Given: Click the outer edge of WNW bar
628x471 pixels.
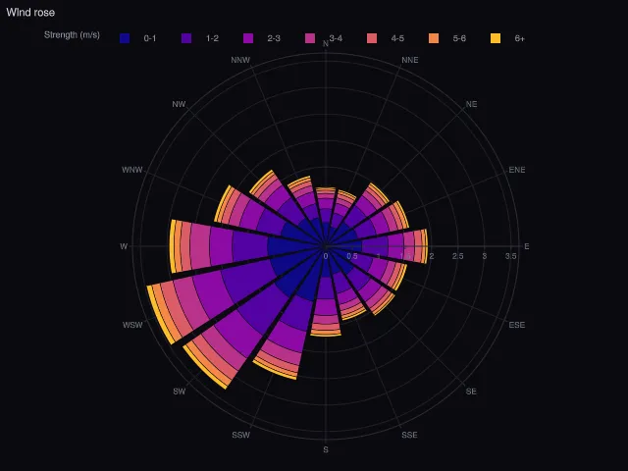Looking at the screenshot, I should (x=221, y=203).
